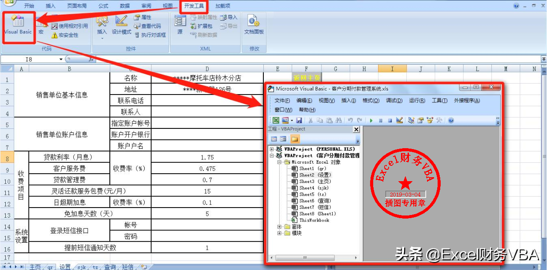
Task: Switch to 查询 sheet tab
Action: (110, 267)
